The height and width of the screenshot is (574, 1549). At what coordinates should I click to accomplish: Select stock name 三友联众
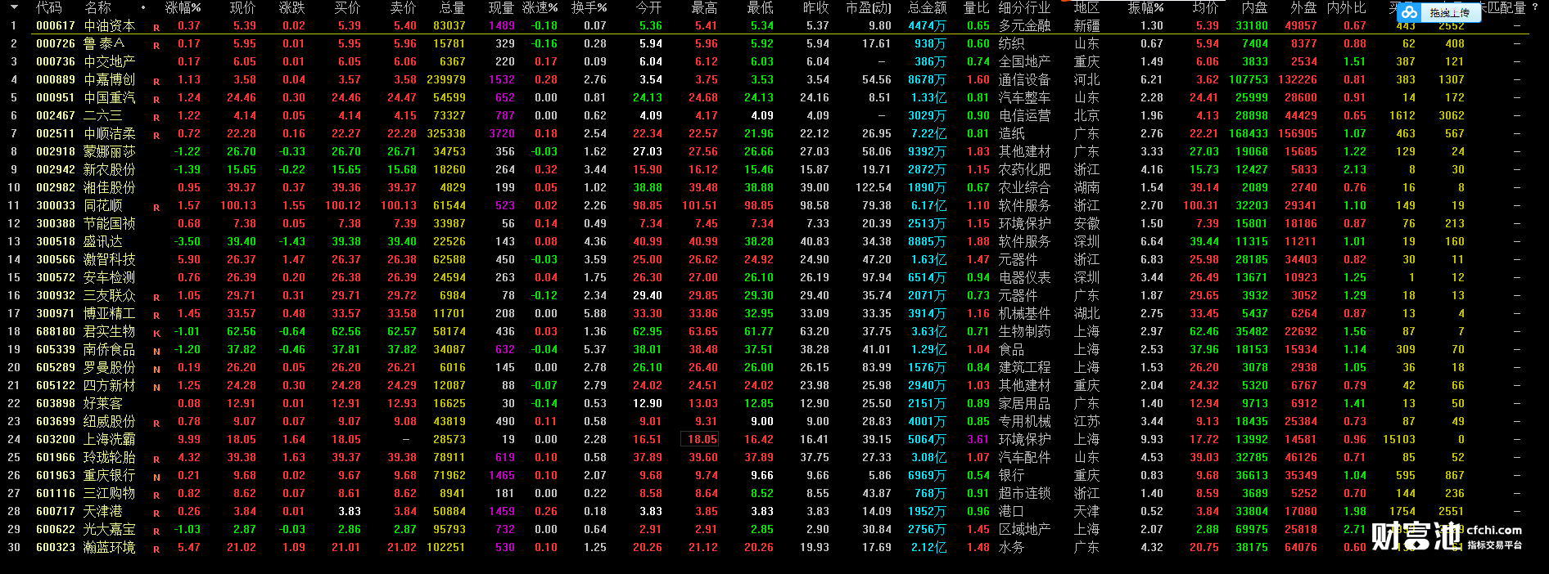click(110, 295)
